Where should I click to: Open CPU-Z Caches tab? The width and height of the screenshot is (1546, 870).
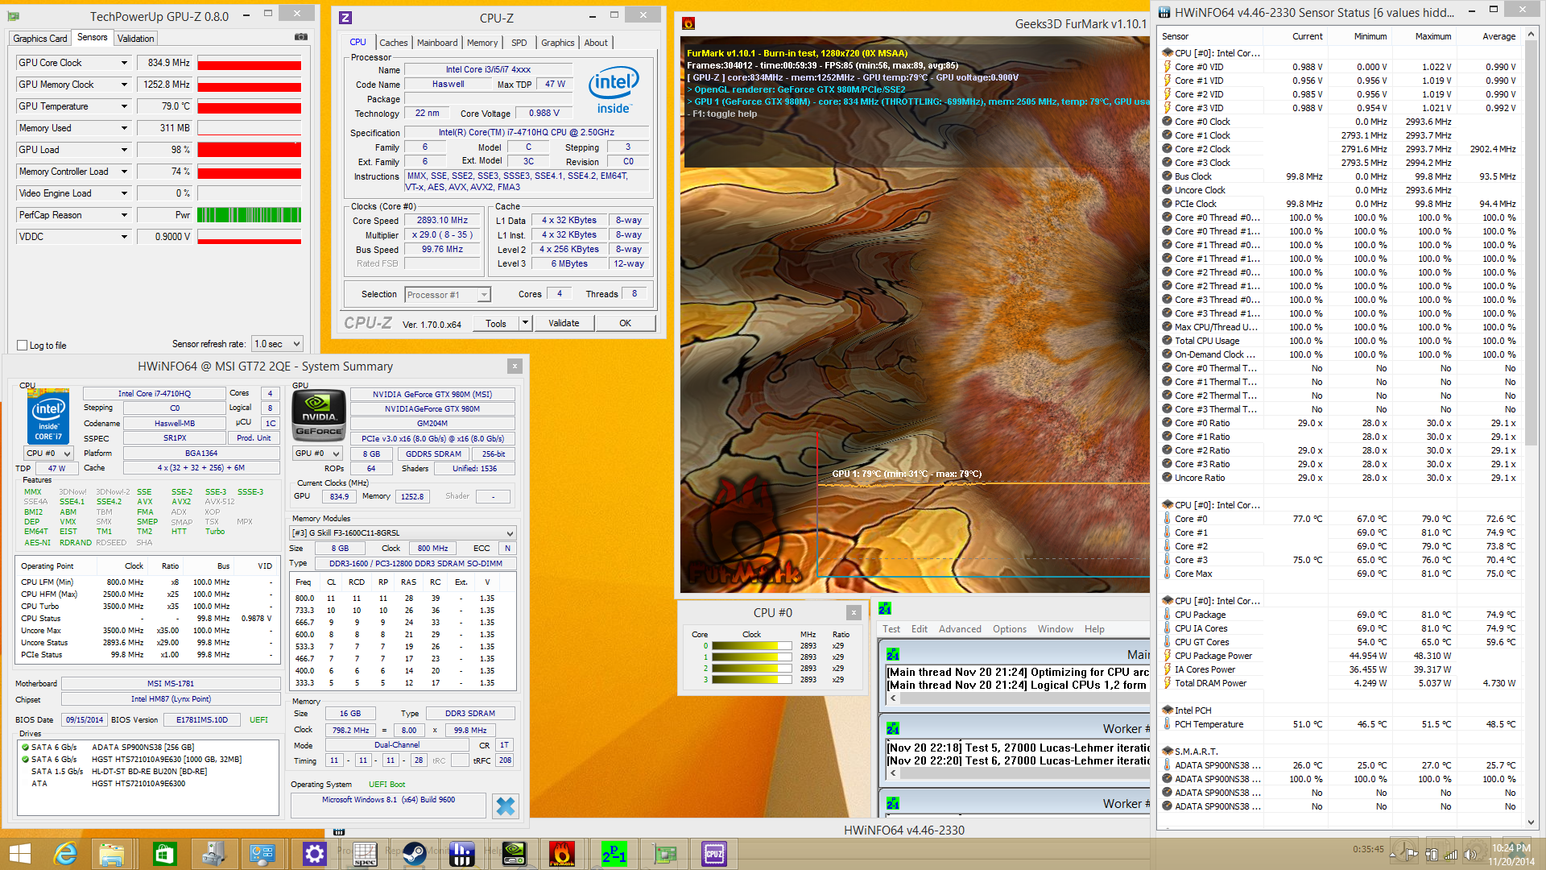tap(394, 43)
